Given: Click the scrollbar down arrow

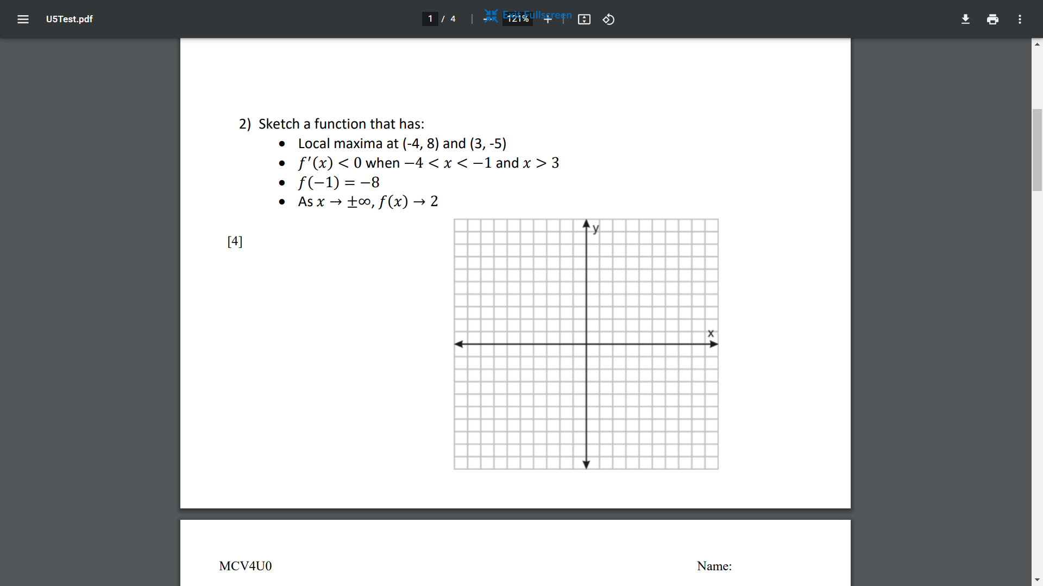Looking at the screenshot, I should point(1037,579).
